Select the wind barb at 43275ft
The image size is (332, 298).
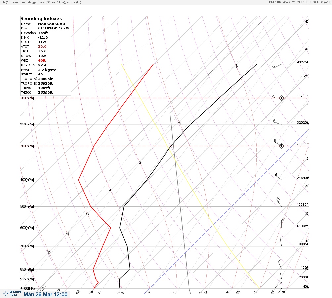[x=277, y=66]
